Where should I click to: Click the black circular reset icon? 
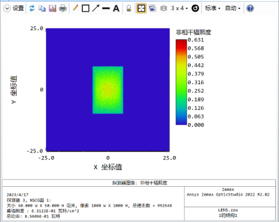(195, 8)
